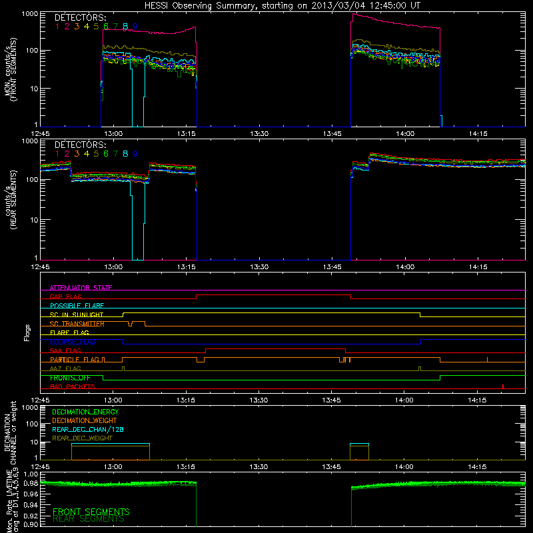Click 'FRONT SEGMENTS' legend in the livetime plot
Viewport: 533px width, 533px height.
91,512
